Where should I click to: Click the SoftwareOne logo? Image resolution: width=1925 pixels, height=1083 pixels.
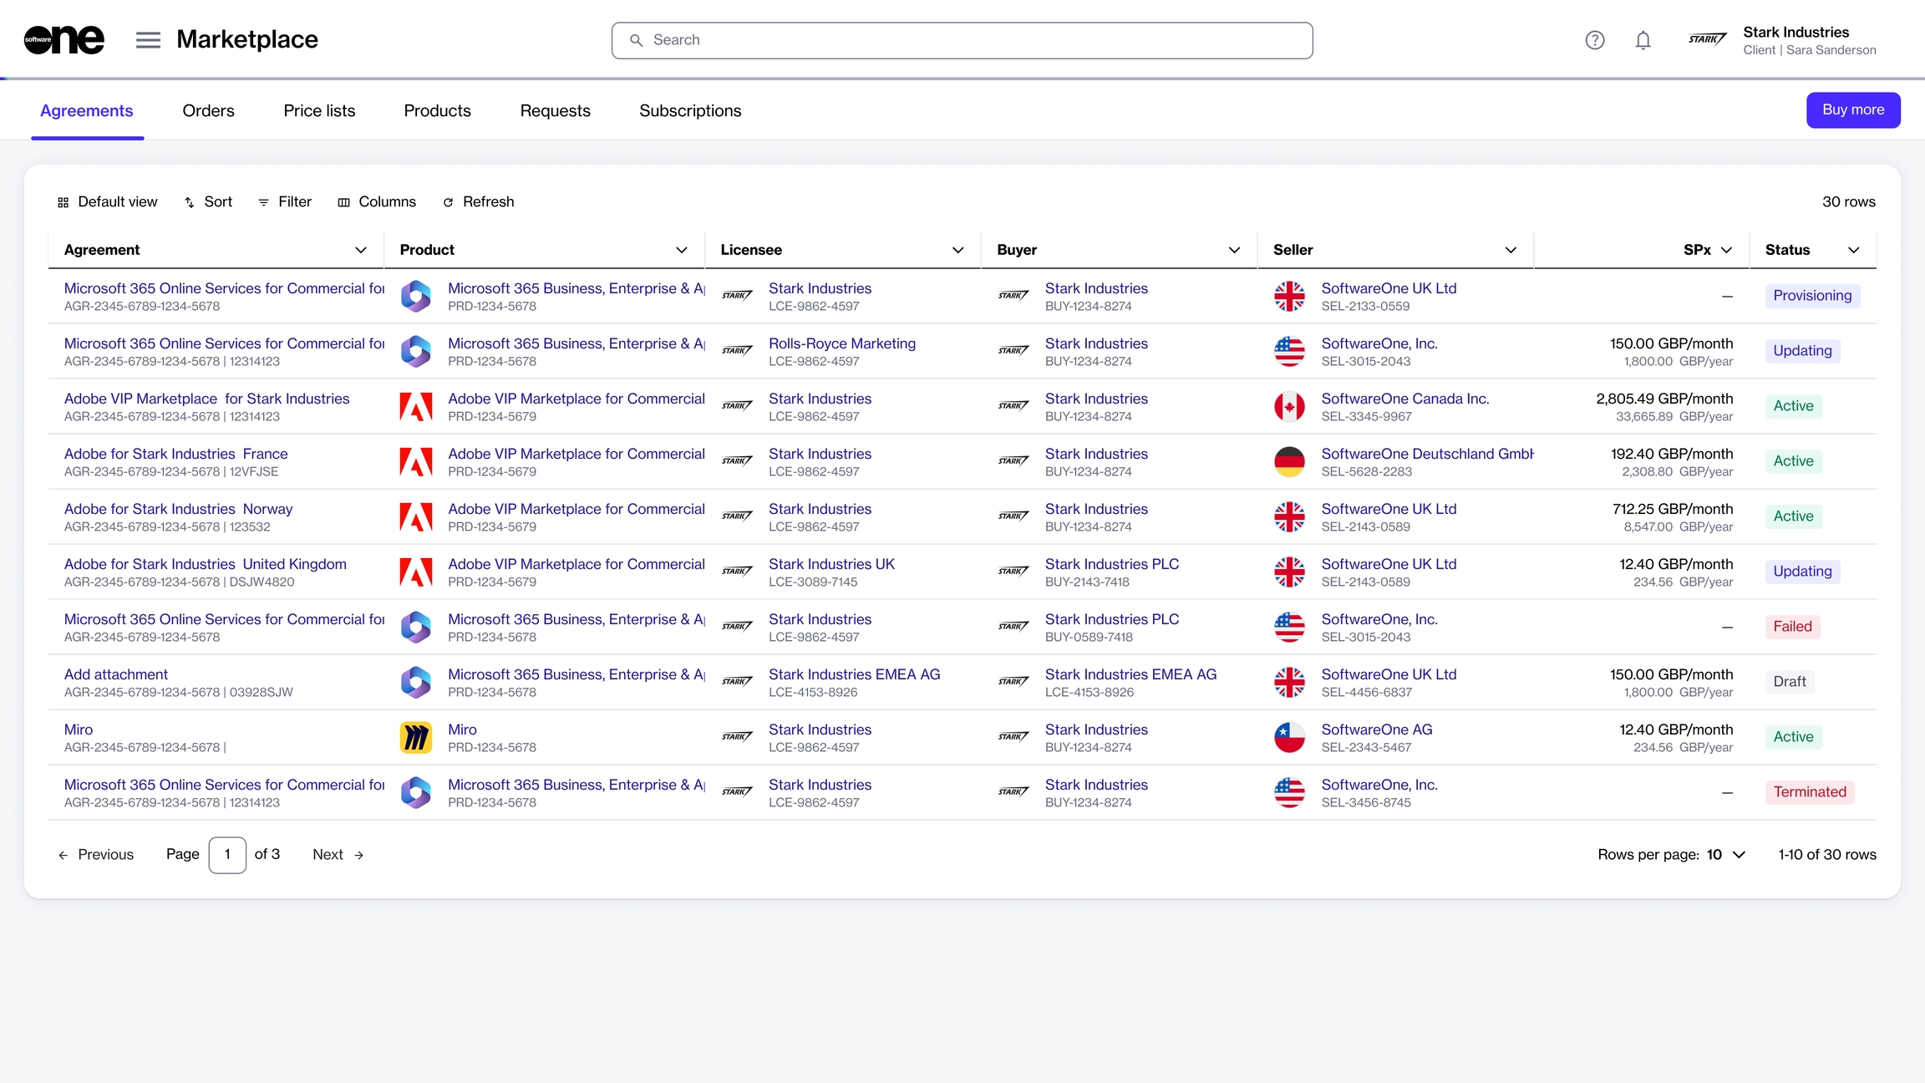click(x=64, y=39)
